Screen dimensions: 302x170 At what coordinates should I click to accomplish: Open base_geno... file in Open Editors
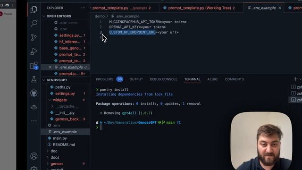coord(66,48)
